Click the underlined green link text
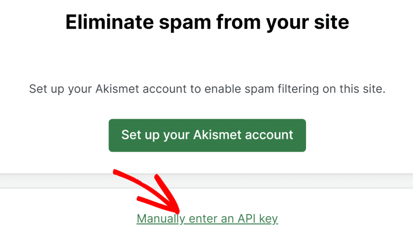Screen dimensions: 413x240 click(207, 218)
